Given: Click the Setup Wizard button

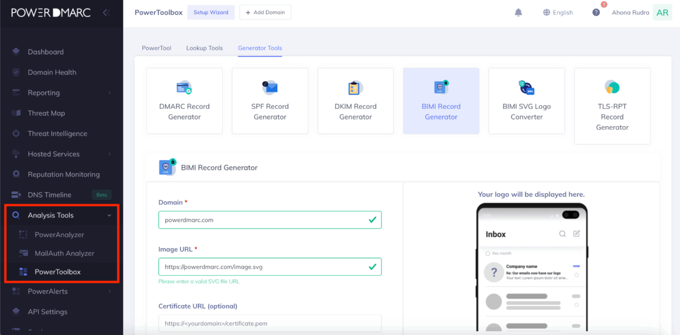Looking at the screenshot, I should [x=211, y=13].
